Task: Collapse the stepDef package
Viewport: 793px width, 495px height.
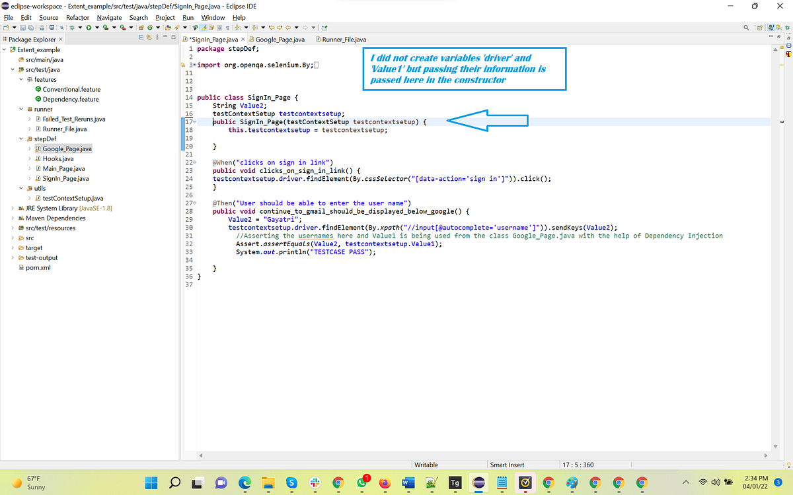Action: coord(20,139)
